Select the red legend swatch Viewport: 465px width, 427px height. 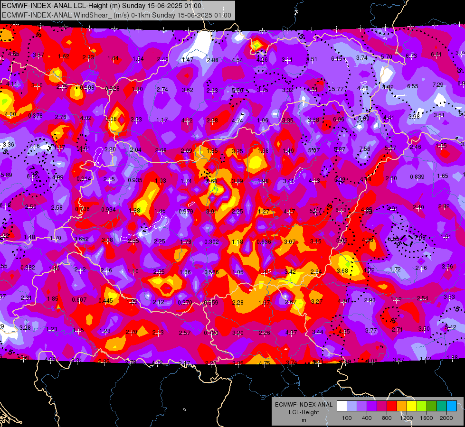392,406
